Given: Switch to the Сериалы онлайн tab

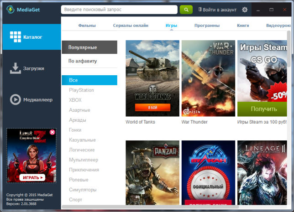Looking at the screenshot, I should 131,26.
